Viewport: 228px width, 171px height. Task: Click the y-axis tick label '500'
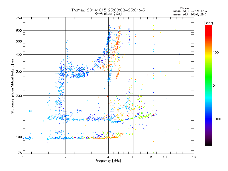(19, 41)
